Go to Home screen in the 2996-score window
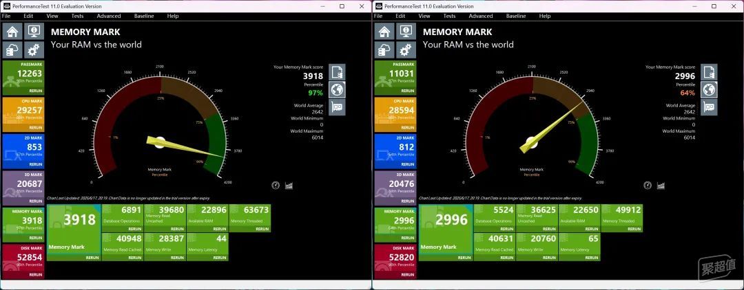 click(x=384, y=32)
